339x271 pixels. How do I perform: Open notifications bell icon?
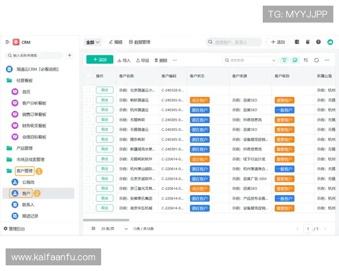(x=307, y=42)
